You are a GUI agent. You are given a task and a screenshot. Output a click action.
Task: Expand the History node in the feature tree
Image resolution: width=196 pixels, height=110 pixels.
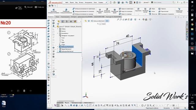[x=58, y=29]
